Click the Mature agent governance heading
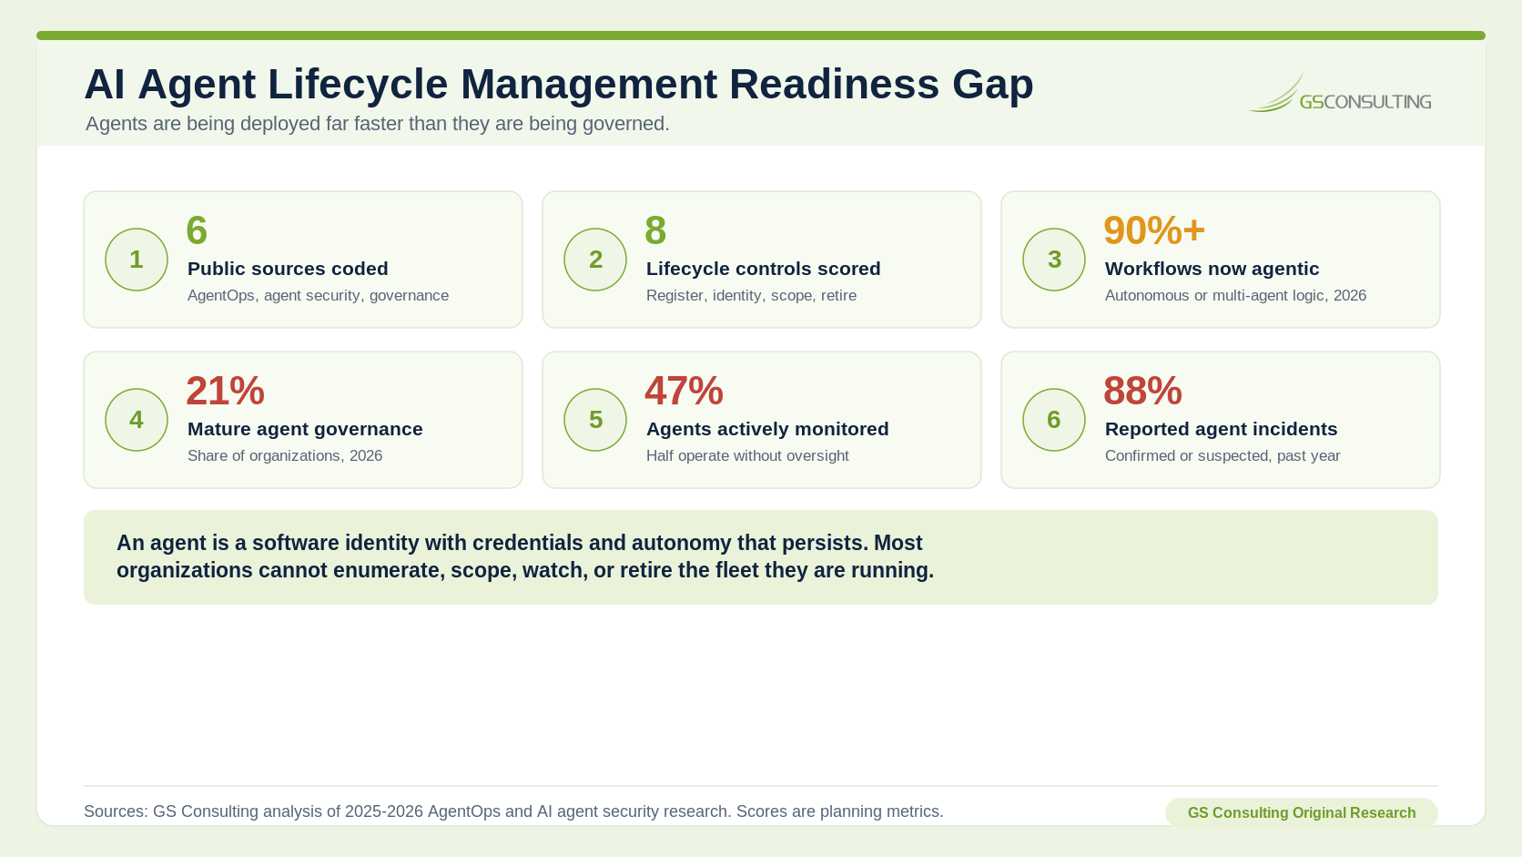 305,429
